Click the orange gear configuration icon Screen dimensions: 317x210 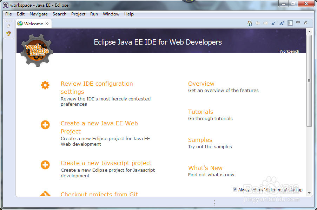[x=45, y=85]
